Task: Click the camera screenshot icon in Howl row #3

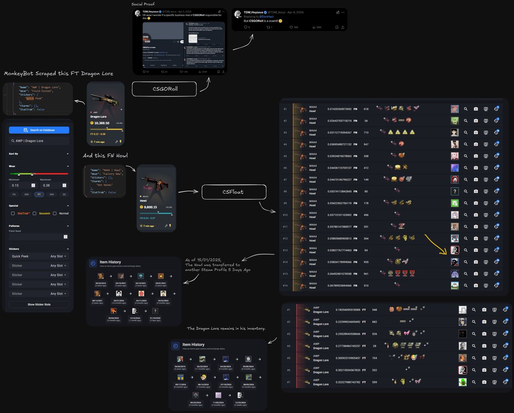Action: 476,132
